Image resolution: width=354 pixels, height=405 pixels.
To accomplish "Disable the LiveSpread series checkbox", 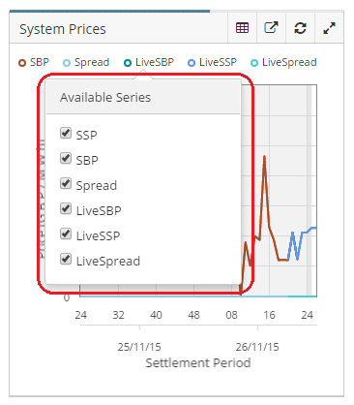I will tap(66, 259).
